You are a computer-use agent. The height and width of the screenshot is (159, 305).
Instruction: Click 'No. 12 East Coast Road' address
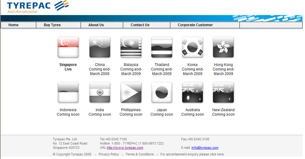tap(70, 143)
